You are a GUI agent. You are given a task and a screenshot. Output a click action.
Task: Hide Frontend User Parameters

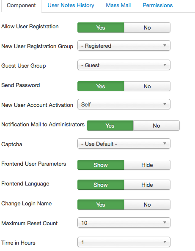147,165
